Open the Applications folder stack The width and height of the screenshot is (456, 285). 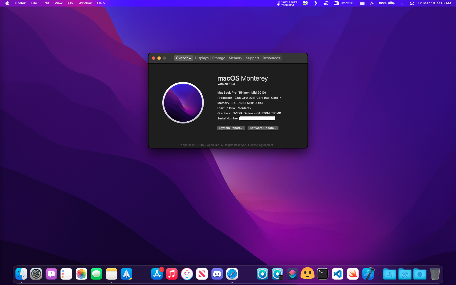pyautogui.click(x=390, y=274)
